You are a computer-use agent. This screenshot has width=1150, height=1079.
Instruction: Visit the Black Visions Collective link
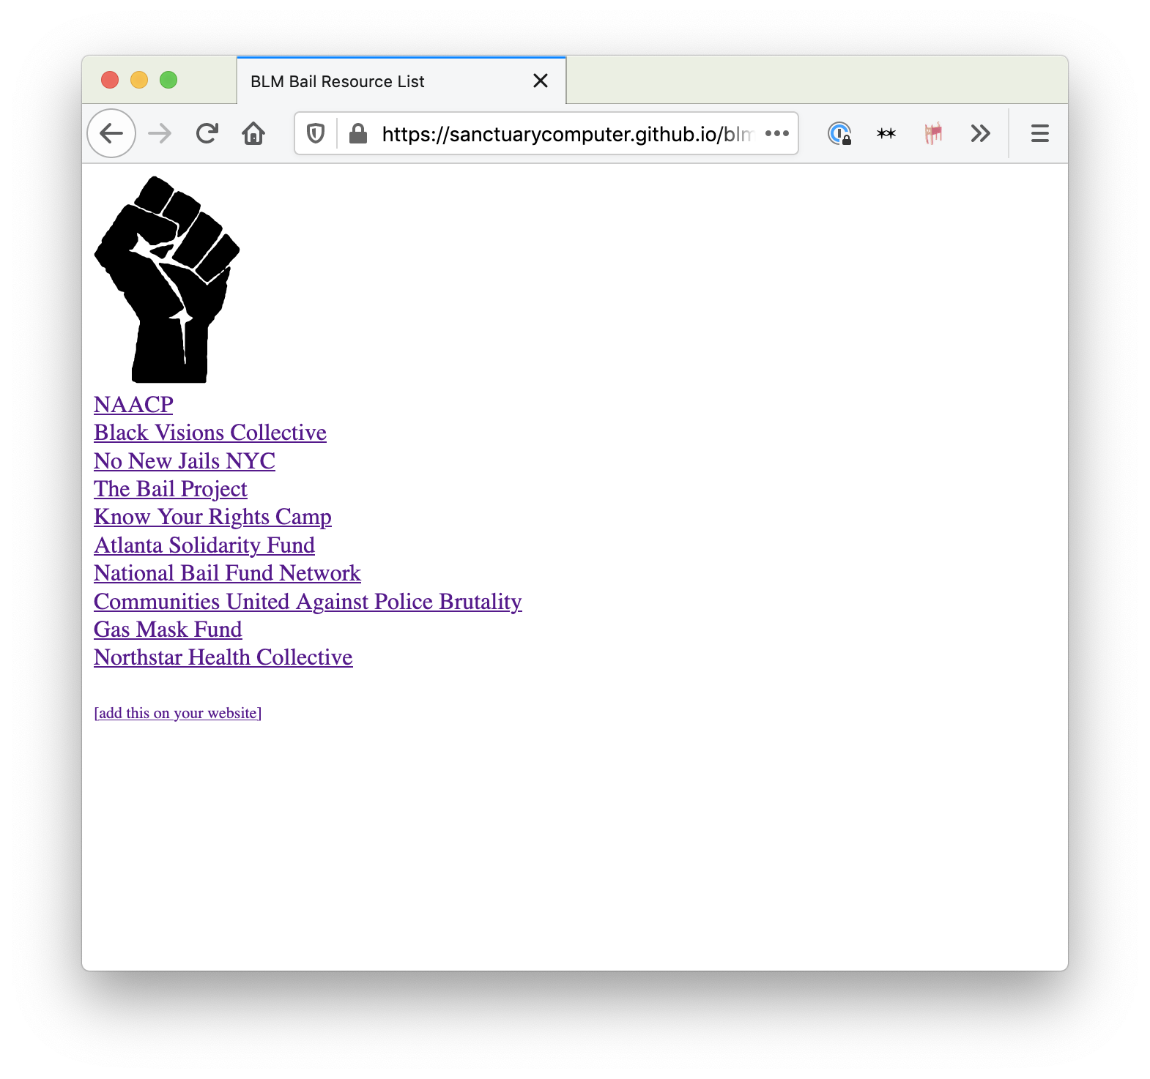[x=210, y=433]
